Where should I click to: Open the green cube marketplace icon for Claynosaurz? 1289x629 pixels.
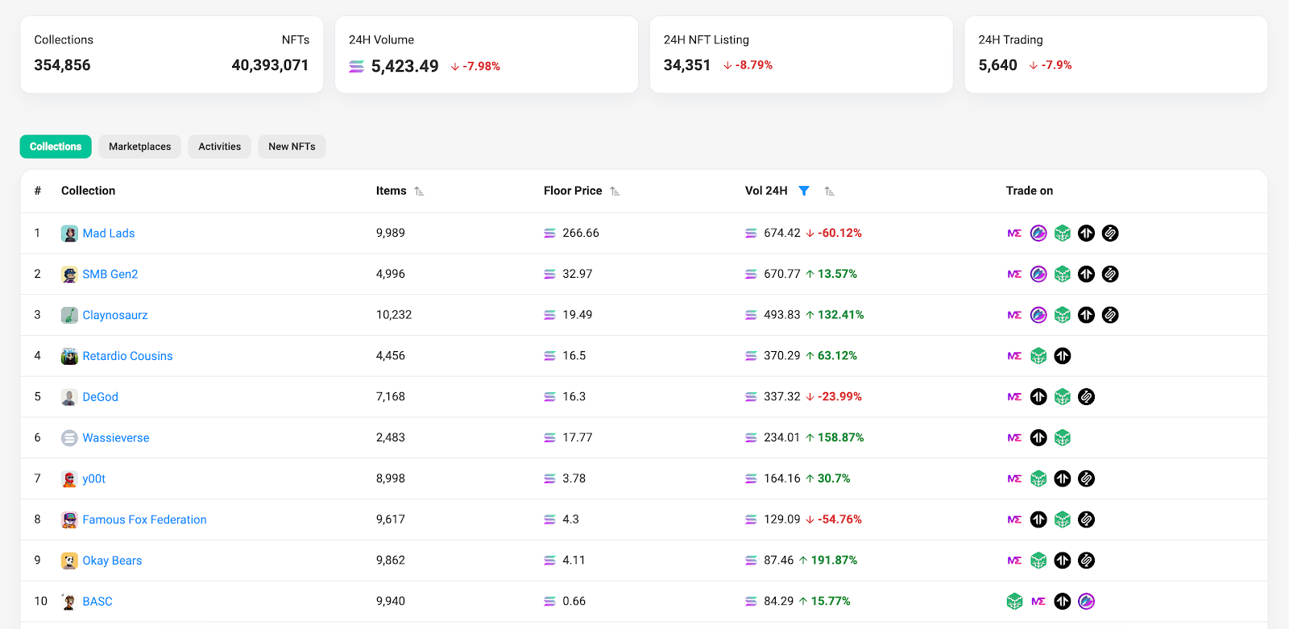1063,315
